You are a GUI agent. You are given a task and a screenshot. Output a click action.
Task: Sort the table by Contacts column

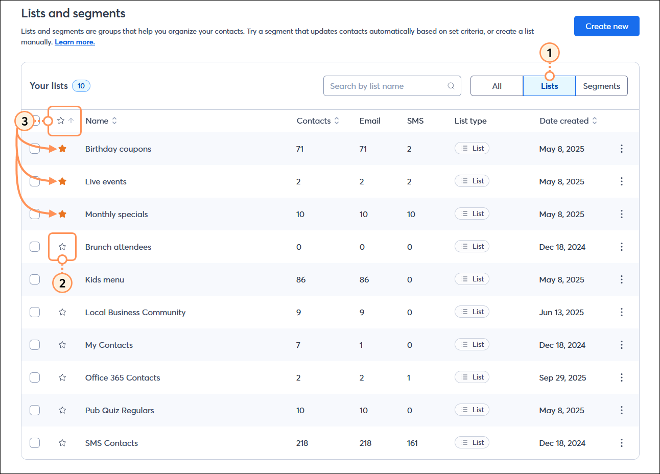coord(318,121)
